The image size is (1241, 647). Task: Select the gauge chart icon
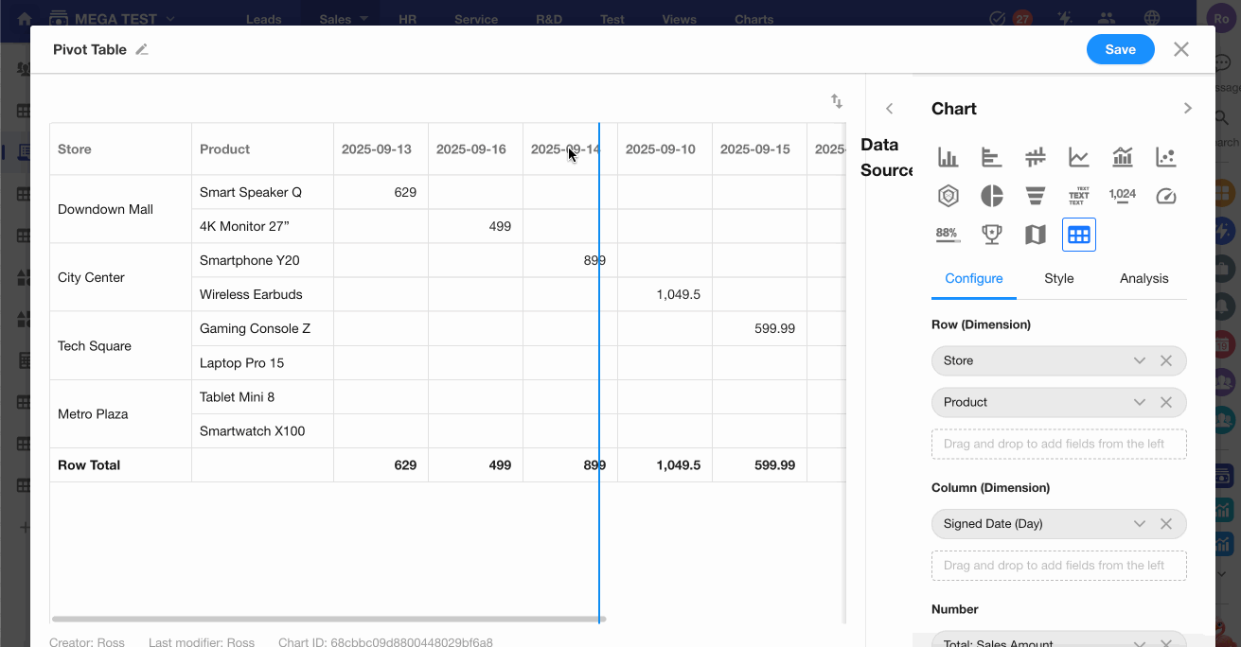[x=1165, y=196]
